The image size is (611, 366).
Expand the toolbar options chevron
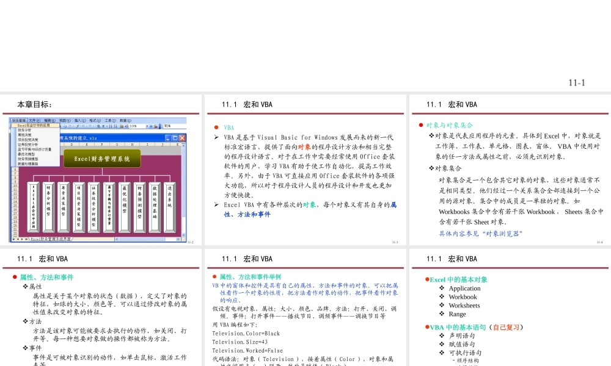[x=159, y=126]
